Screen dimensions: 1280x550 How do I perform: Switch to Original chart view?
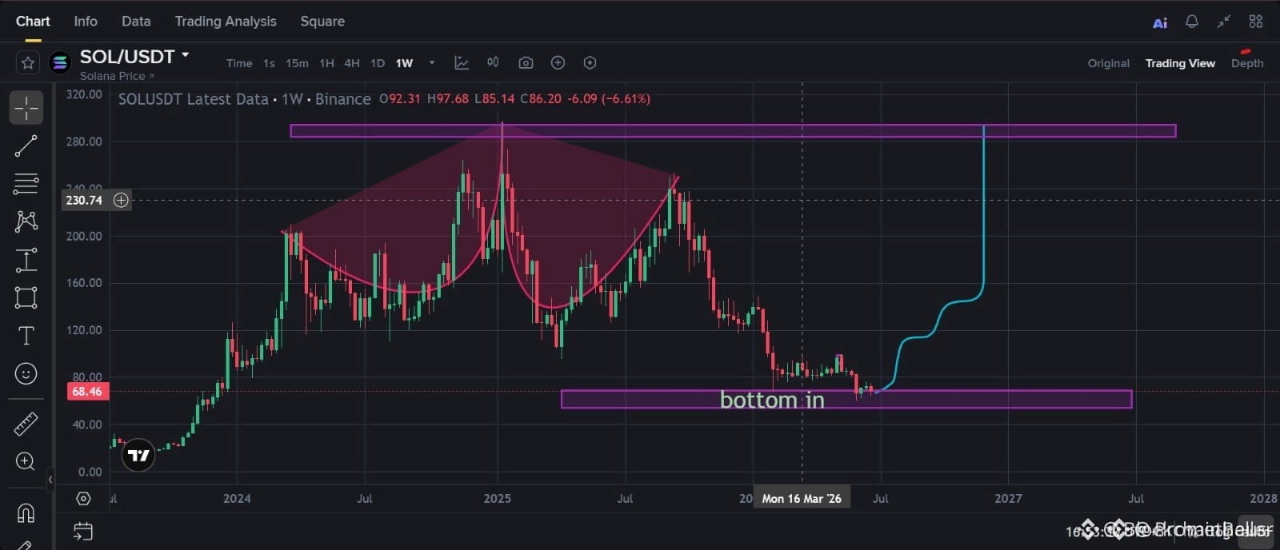1109,63
